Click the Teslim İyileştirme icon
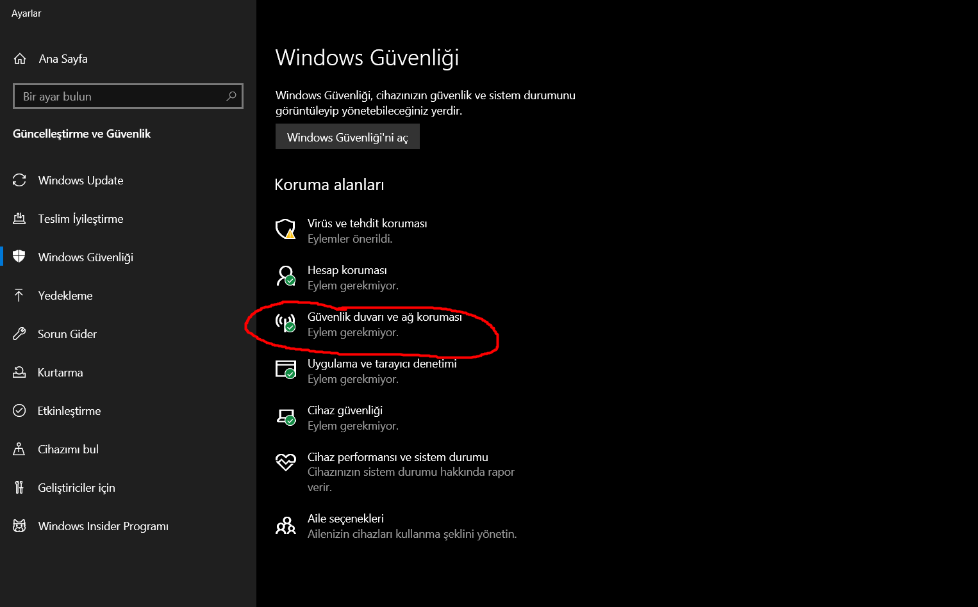Viewport: 978px width, 607px height. click(19, 219)
